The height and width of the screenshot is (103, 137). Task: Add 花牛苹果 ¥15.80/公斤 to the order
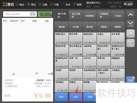pyautogui.click(x=118, y=38)
